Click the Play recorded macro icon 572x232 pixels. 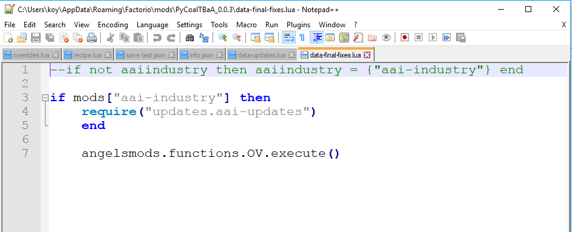[433, 38]
